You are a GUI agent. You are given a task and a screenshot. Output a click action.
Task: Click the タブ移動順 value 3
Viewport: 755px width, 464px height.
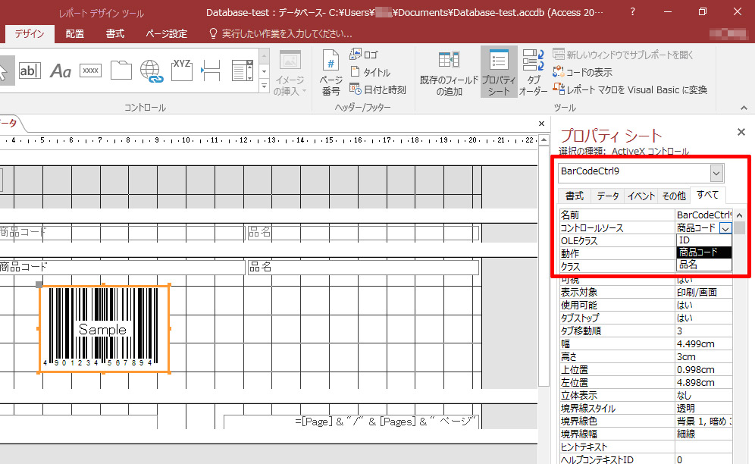click(x=703, y=331)
